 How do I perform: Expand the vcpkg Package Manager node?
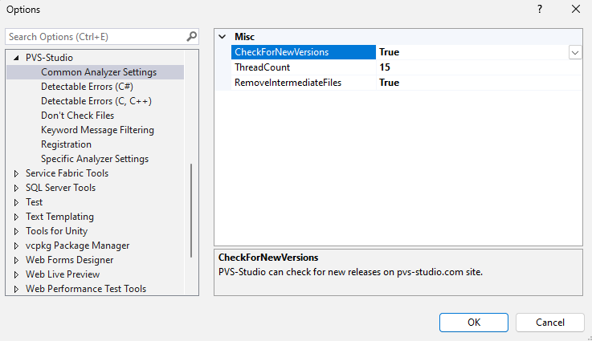[16, 246]
